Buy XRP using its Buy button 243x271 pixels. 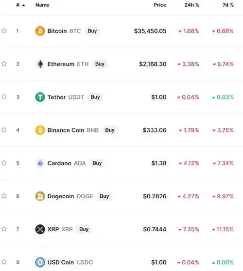click(84, 229)
